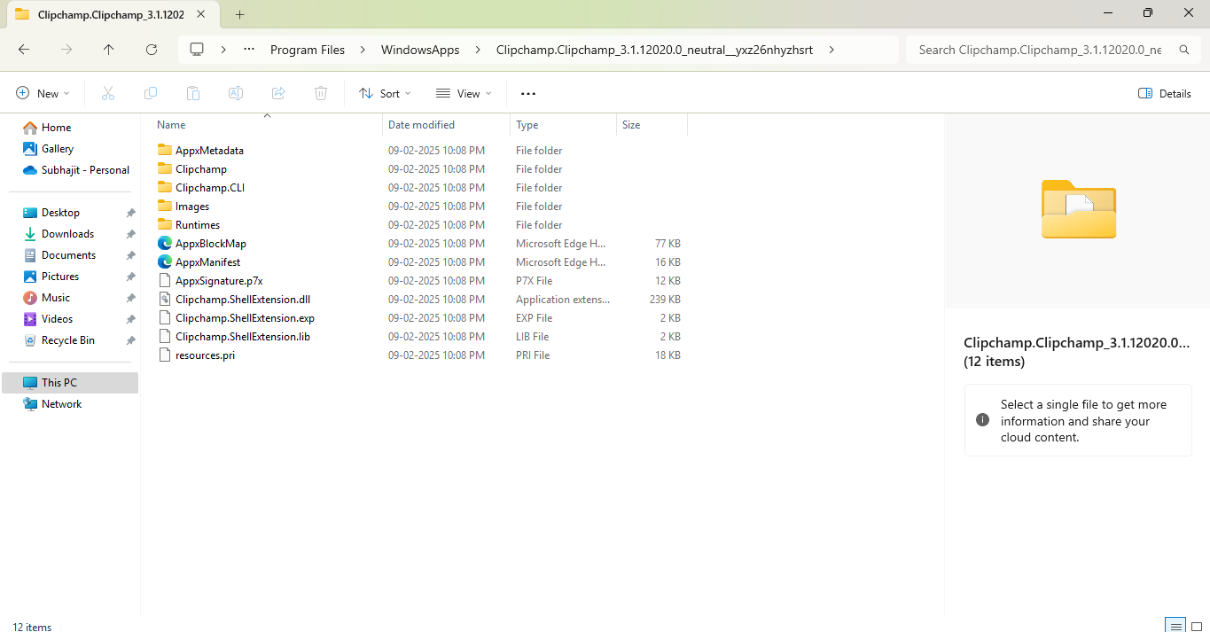Select the Clipchamp folder

tap(201, 169)
